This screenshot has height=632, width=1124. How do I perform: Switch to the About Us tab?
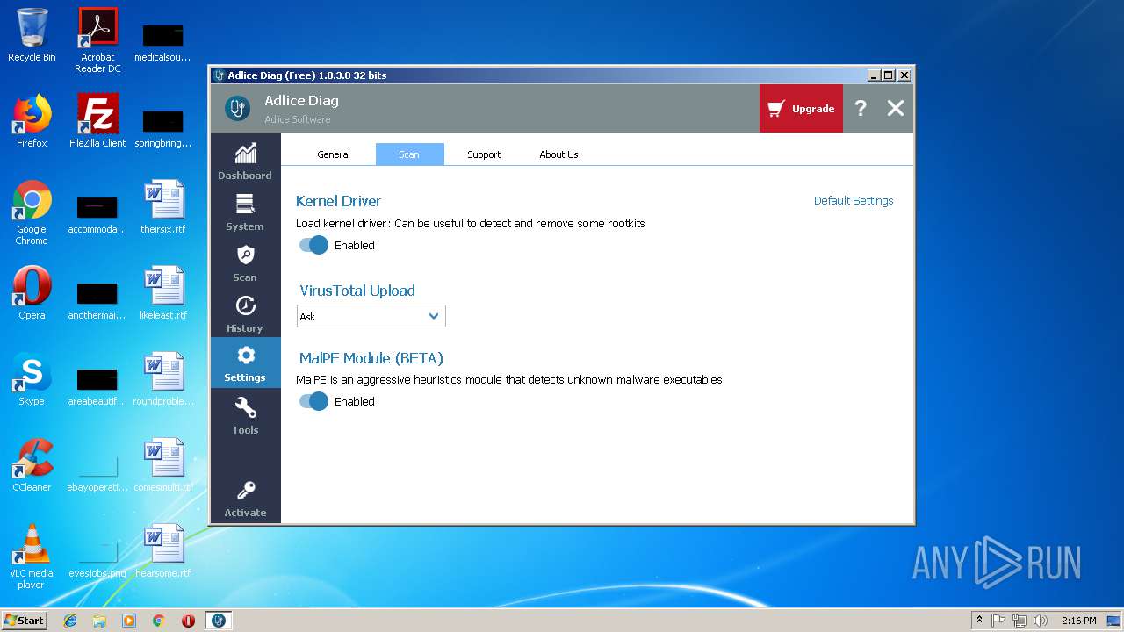558,154
